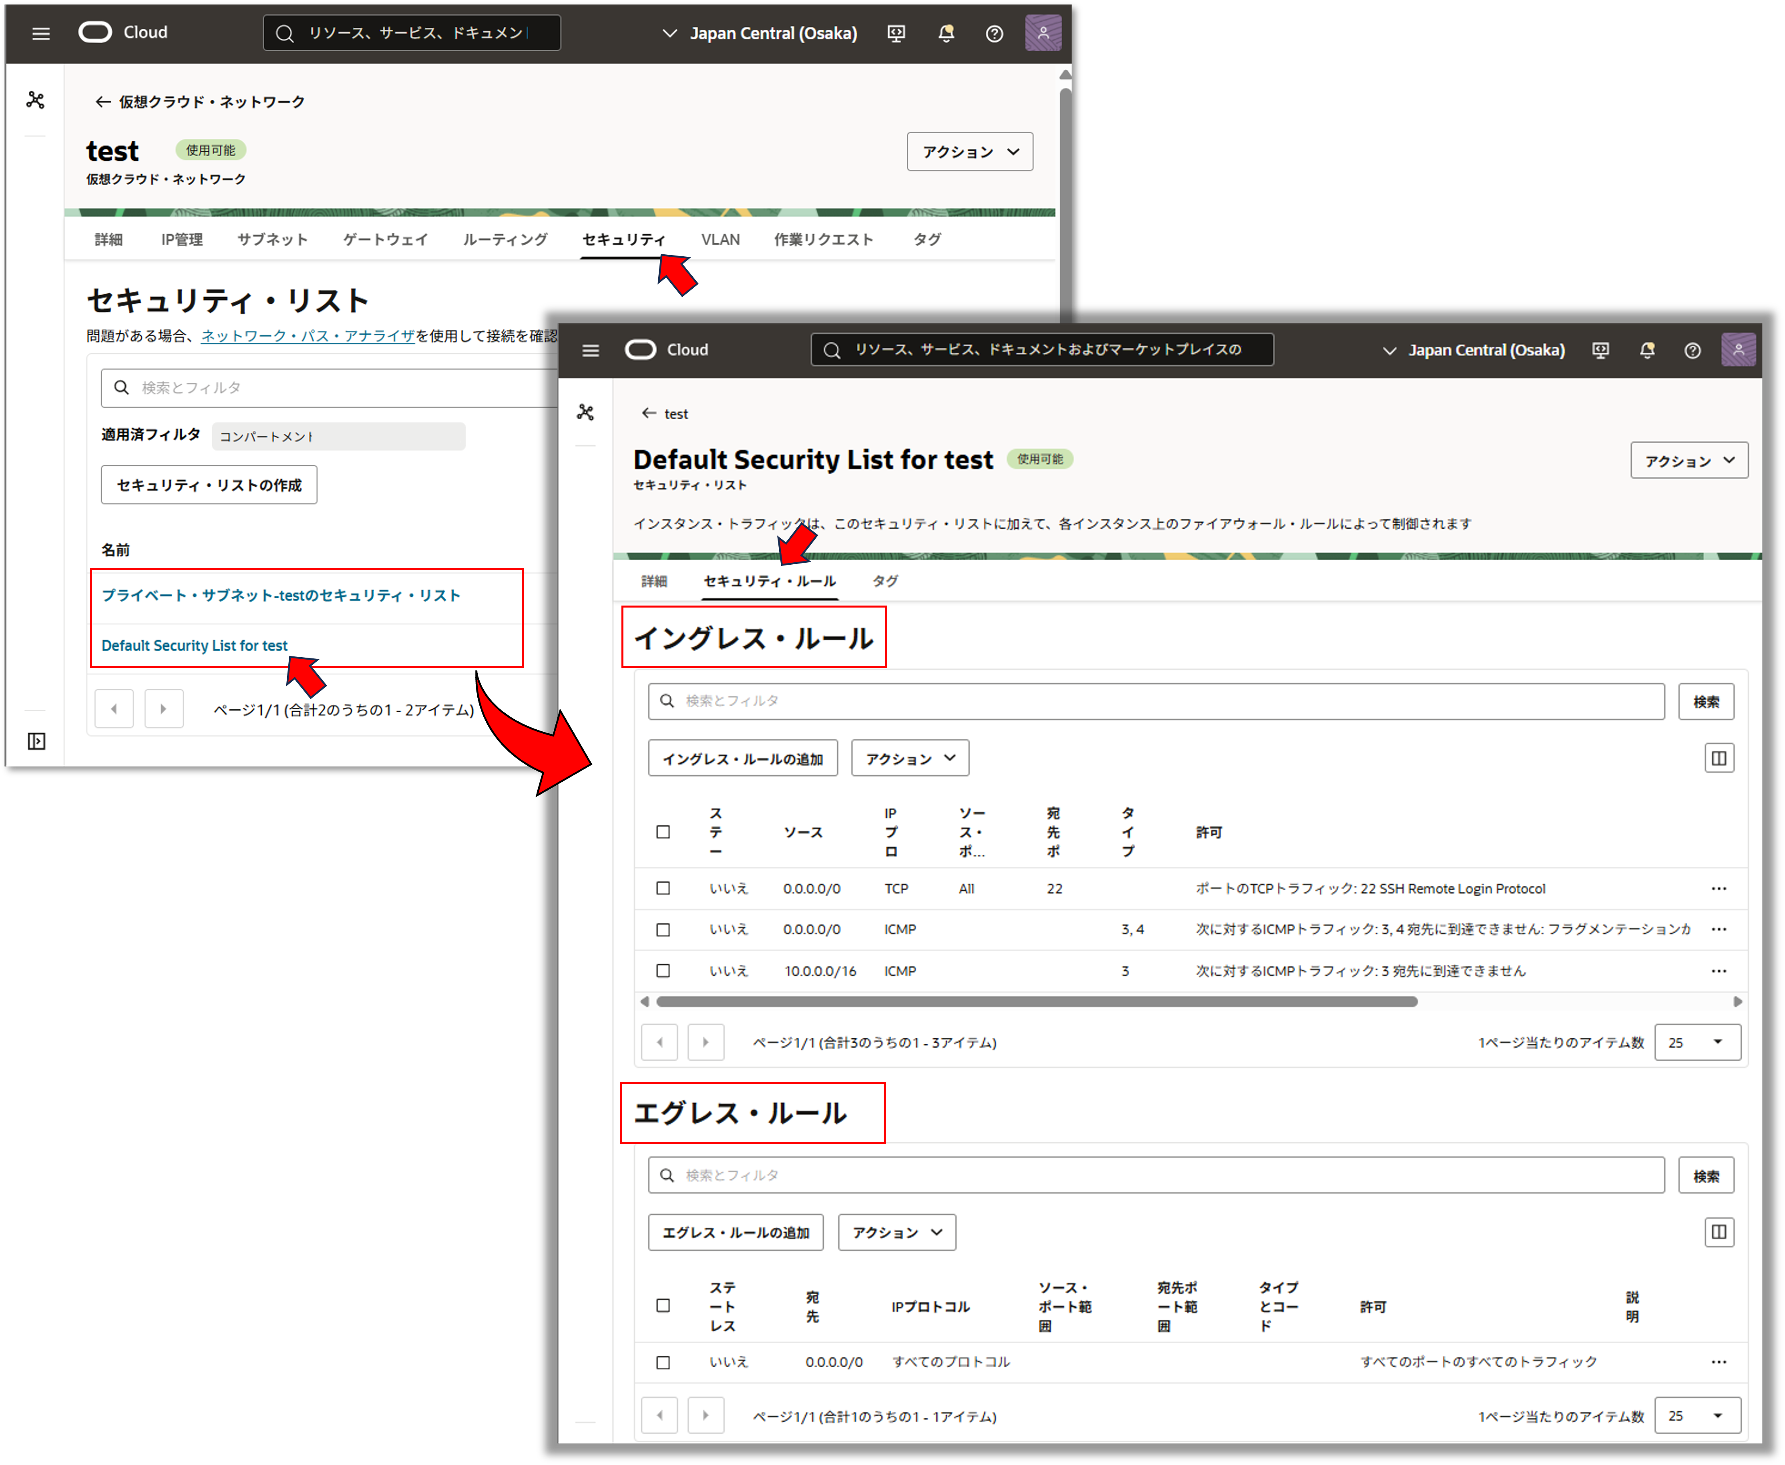Open help question mark icon in front window
The image size is (1785, 1465).
point(1692,350)
